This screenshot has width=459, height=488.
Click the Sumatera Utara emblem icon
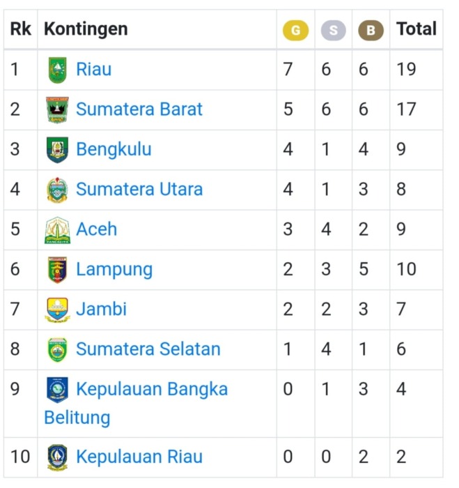pyautogui.click(x=57, y=190)
